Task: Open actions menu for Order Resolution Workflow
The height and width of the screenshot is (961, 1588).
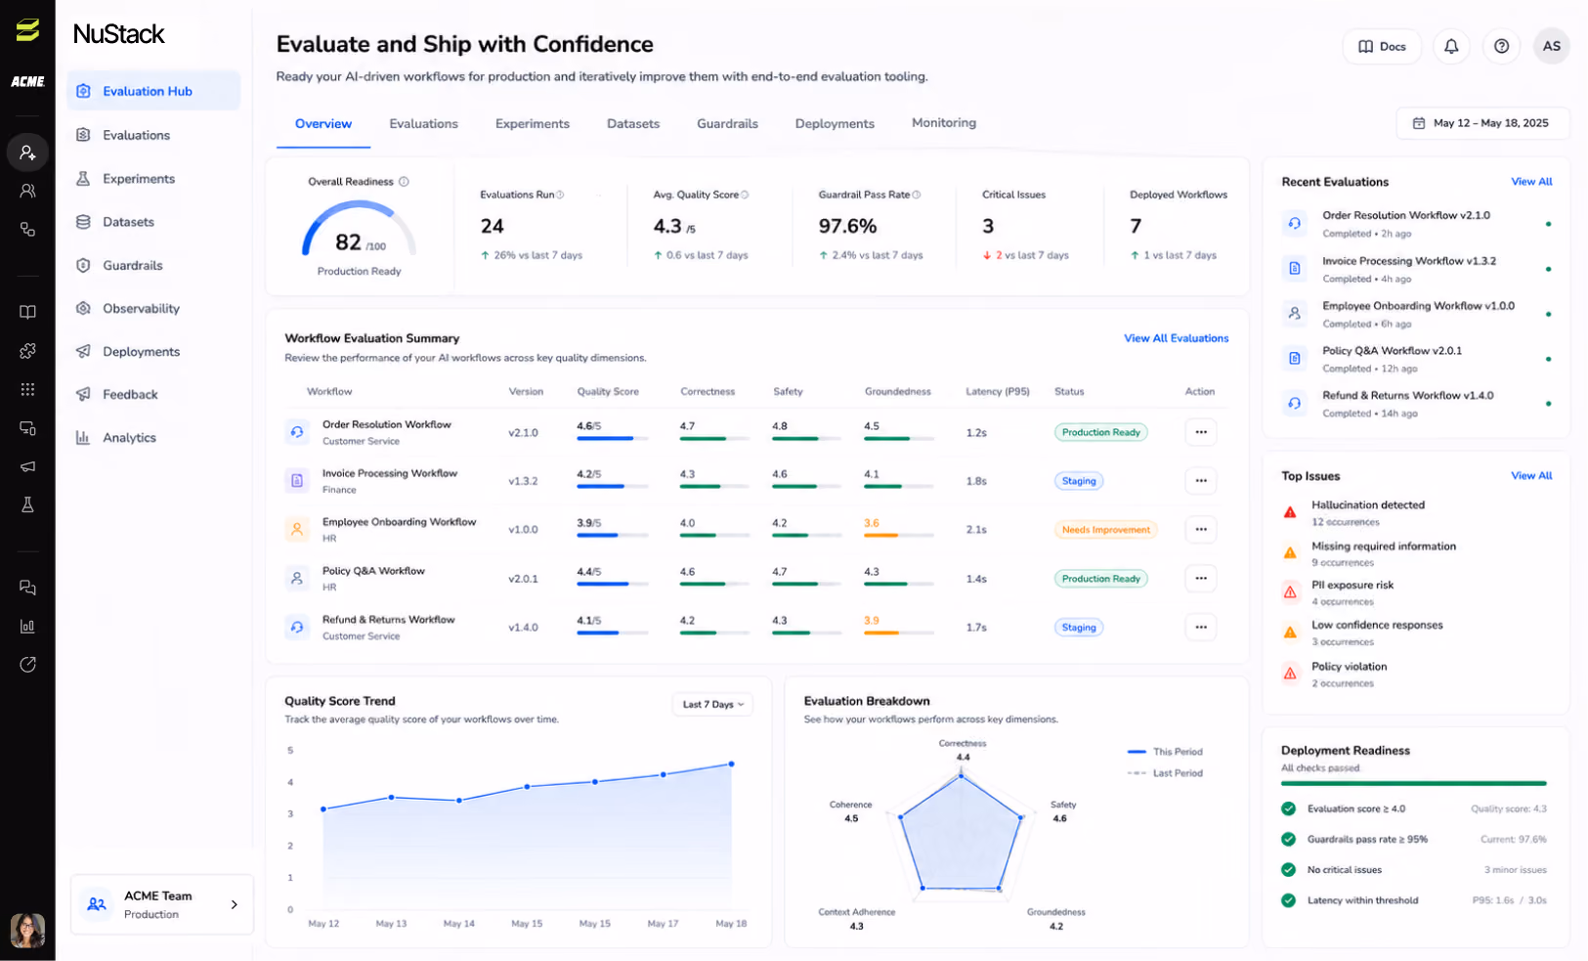Action: (x=1201, y=432)
